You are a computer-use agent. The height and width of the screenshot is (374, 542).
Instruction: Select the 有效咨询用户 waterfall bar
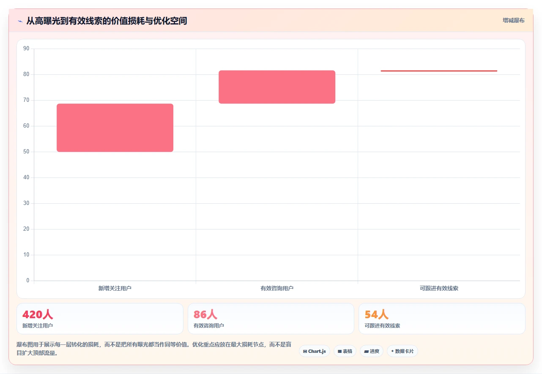pos(277,87)
